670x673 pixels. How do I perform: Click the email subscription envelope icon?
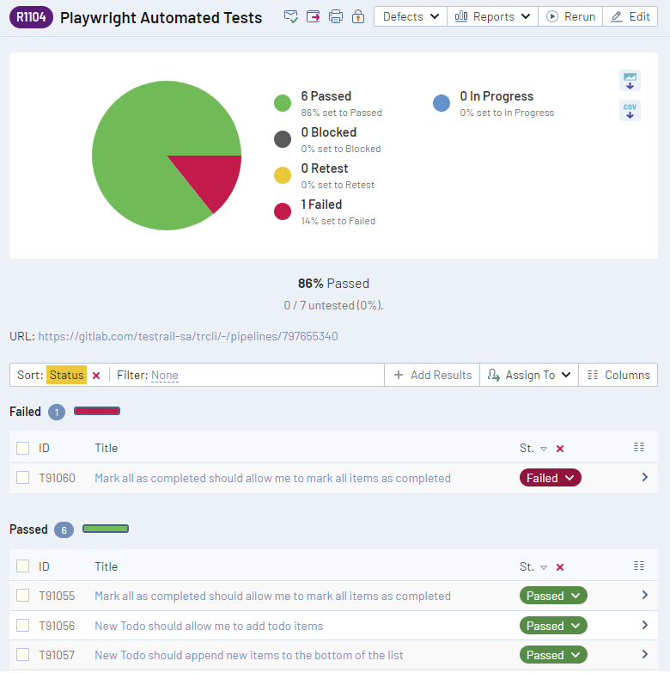coord(291,16)
